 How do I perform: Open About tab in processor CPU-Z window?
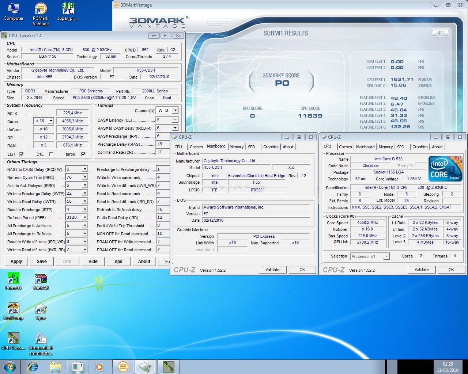pyautogui.click(x=437, y=147)
